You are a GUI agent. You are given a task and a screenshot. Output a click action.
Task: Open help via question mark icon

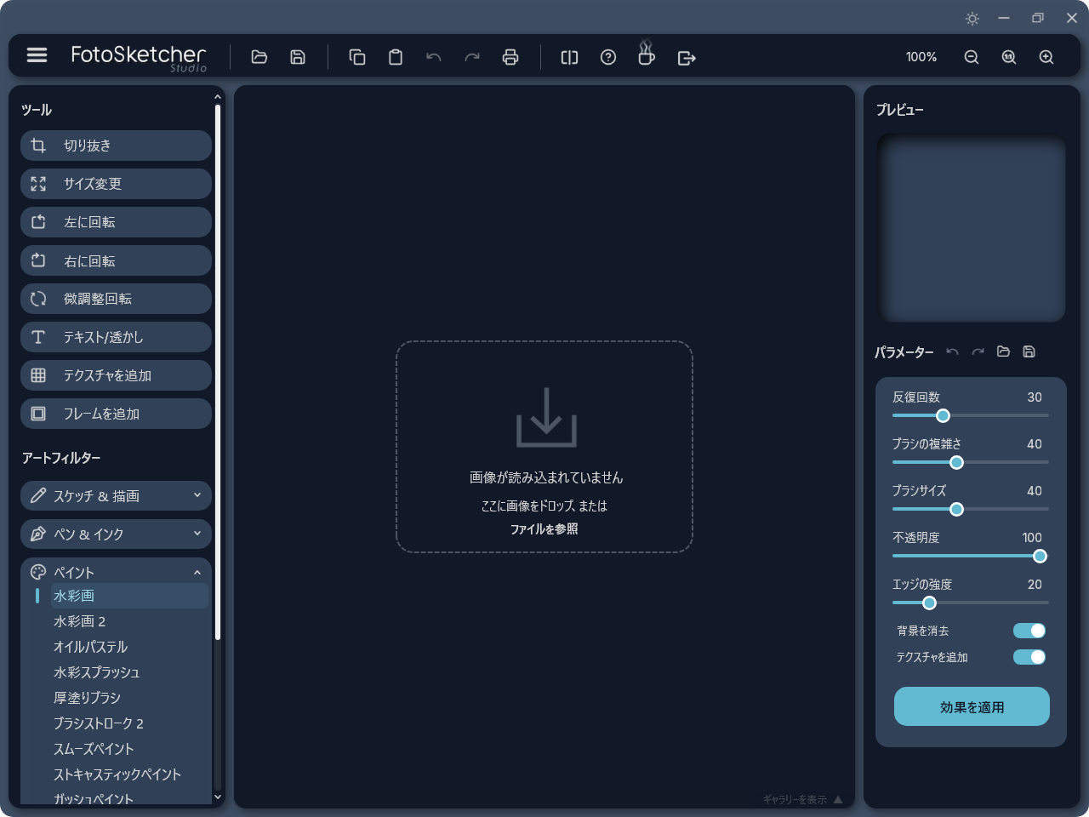coord(608,57)
